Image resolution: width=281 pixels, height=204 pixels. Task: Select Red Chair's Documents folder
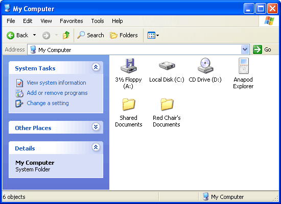pyautogui.click(x=167, y=104)
